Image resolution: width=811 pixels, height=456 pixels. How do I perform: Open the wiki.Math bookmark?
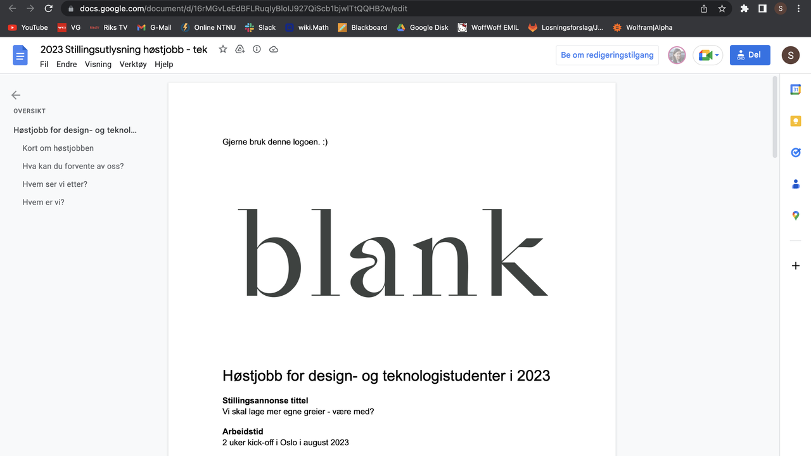[x=307, y=27]
